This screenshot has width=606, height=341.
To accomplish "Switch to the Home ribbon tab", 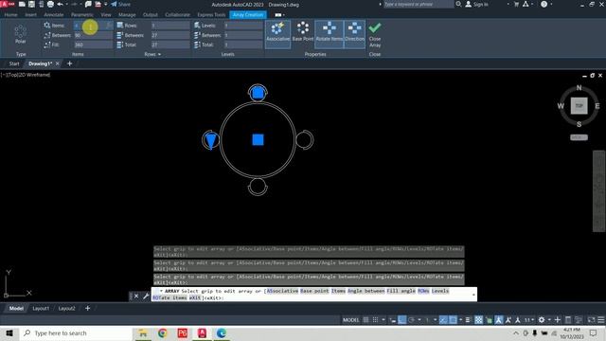I will tap(10, 15).
